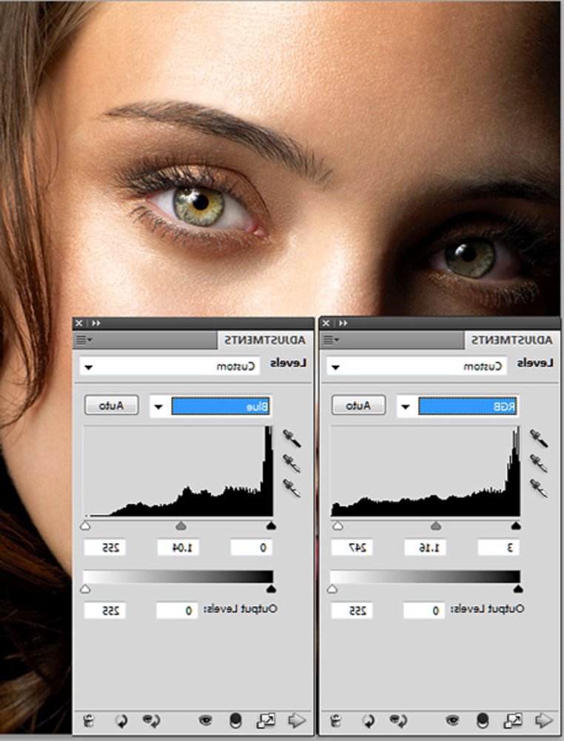Viewport: 564px width, 741px height.
Task: Close the RGB channel adjustments panel
Action: [326, 323]
